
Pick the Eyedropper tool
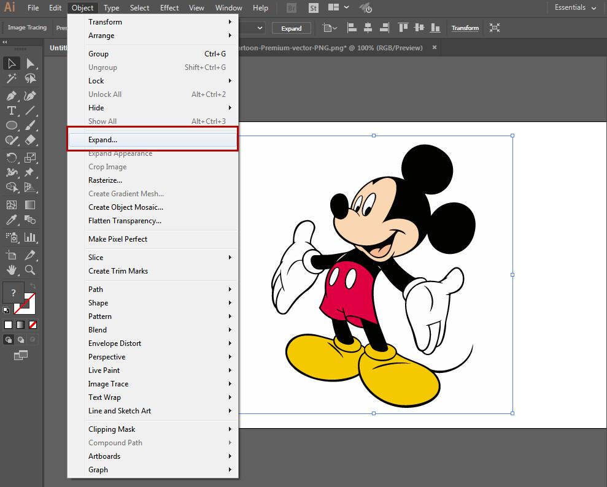11,221
